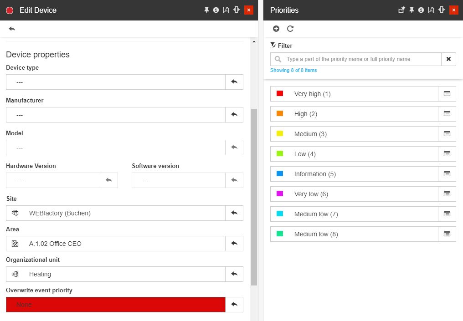This screenshot has width=463, height=321.
Task: Refresh the Priorities list
Action: pyautogui.click(x=290, y=29)
